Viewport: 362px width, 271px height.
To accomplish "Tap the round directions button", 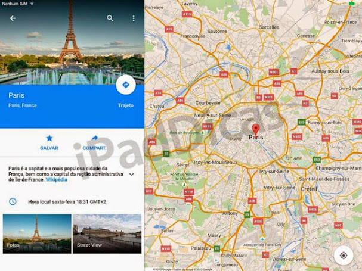I will [126, 85].
